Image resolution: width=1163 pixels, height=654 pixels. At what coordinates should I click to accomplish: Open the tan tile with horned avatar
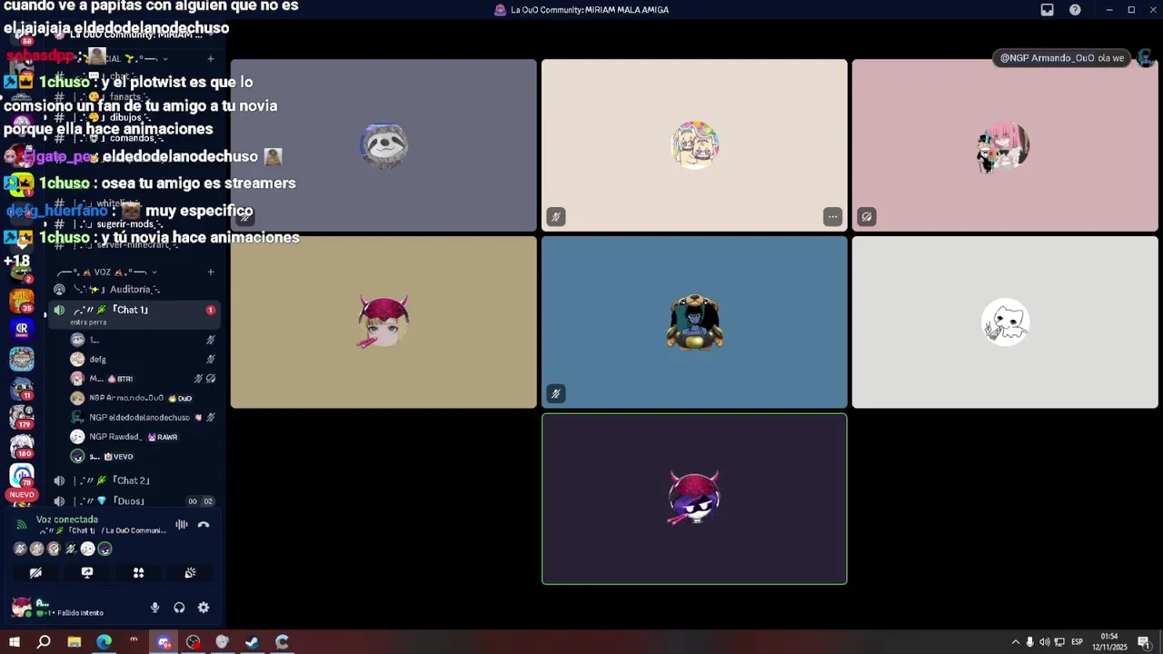pyautogui.click(x=383, y=322)
